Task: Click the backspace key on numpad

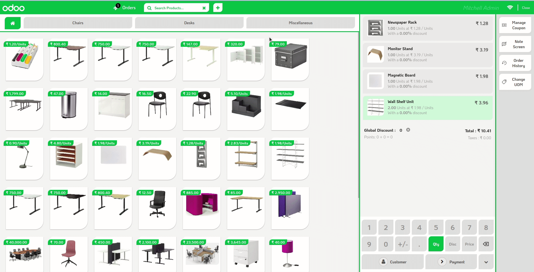Action: pyautogui.click(x=486, y=244)
